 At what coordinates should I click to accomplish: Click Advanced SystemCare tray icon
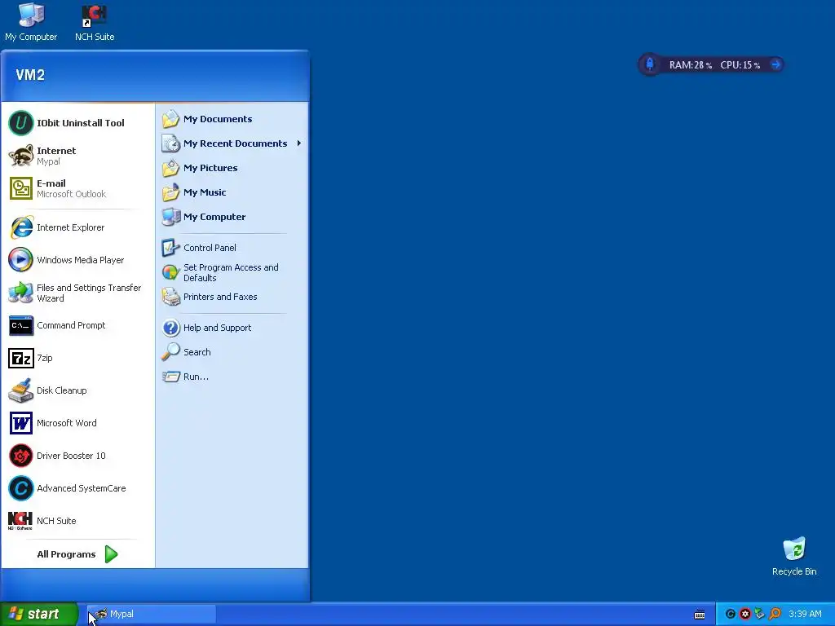coord(731,615)
